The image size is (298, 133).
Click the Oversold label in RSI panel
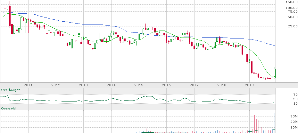coord(8,108)
